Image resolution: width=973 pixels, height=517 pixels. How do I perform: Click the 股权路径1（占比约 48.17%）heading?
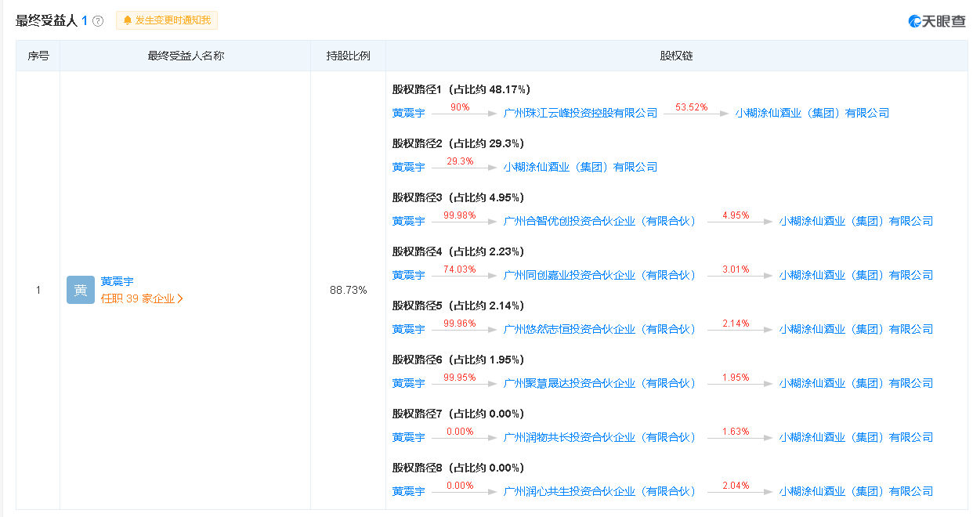pos(461,89)
